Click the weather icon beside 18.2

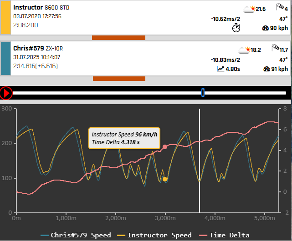coord(244,50)
